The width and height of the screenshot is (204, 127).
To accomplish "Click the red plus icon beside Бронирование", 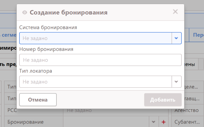I will (164, 122).
